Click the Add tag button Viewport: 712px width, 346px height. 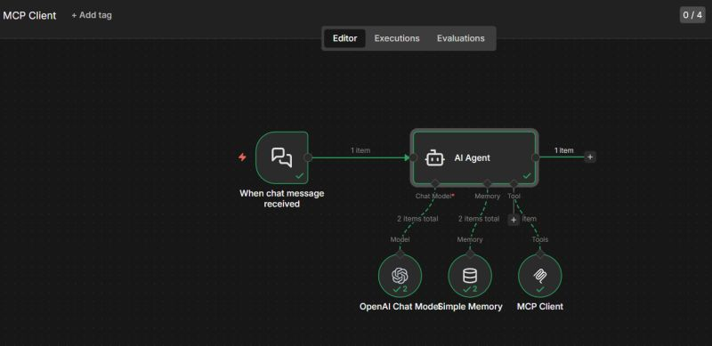(92, 15)
